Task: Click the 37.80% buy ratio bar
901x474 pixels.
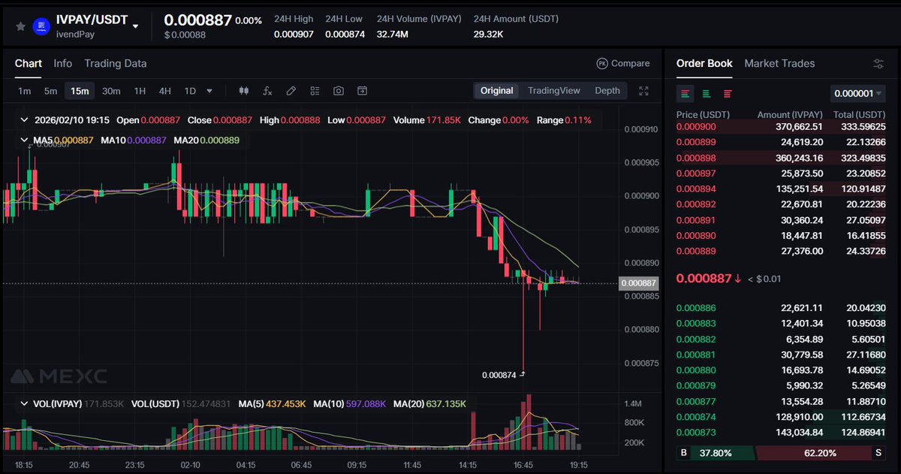Action: (715, 453)
